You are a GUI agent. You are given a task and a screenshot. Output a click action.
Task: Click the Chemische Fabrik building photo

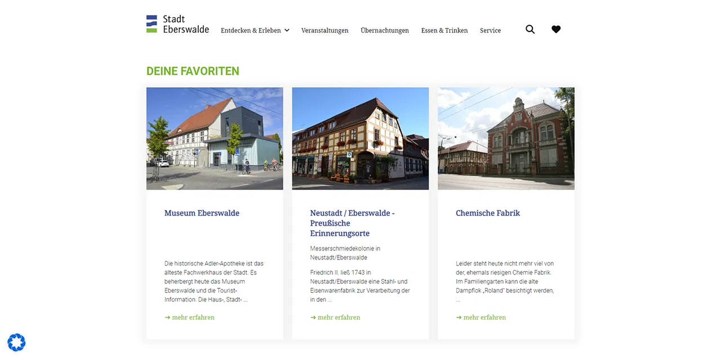(x=506, y=138)
